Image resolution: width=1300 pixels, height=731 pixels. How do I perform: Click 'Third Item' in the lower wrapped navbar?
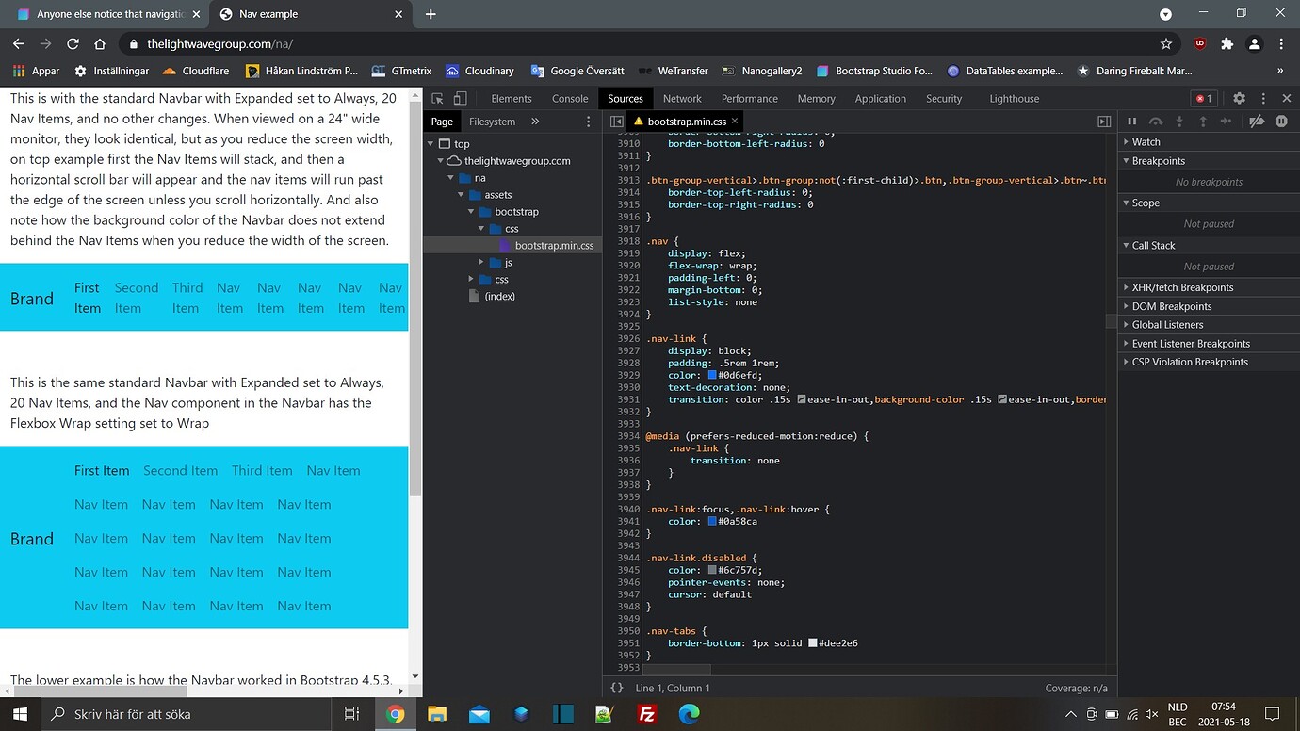pyautogui.click(x=262, y=471)
